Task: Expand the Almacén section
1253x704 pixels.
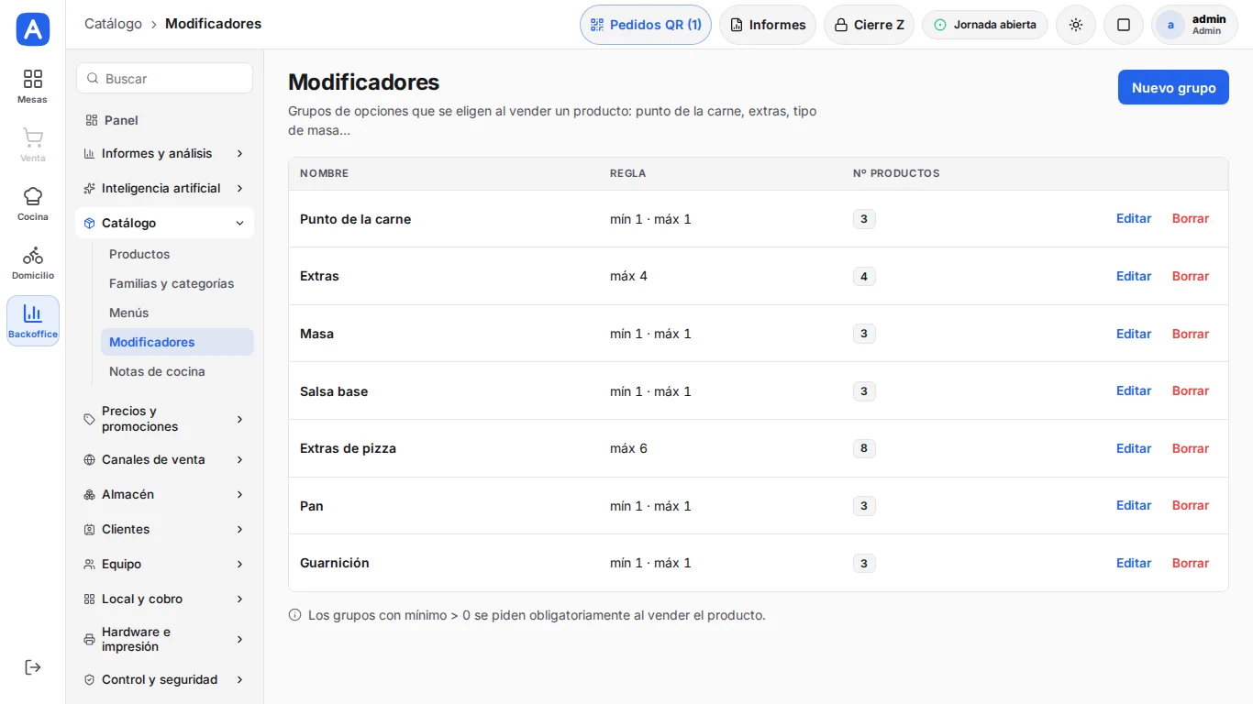Action: tap(164, 494)
